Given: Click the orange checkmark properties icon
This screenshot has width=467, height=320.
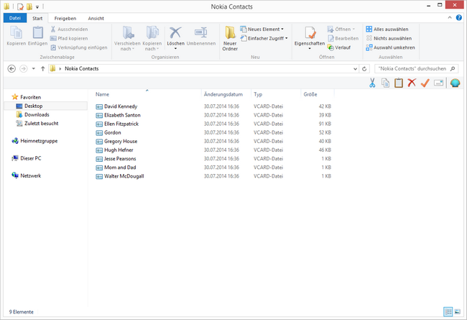Looking at the screenshot, I should click(425, 83).
